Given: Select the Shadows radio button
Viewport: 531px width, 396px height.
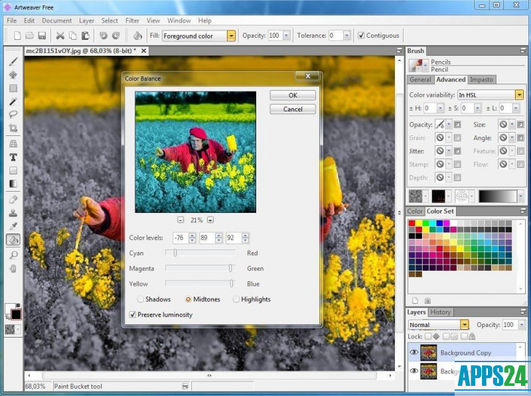Looking at the screenshot, I should point(140,299).
